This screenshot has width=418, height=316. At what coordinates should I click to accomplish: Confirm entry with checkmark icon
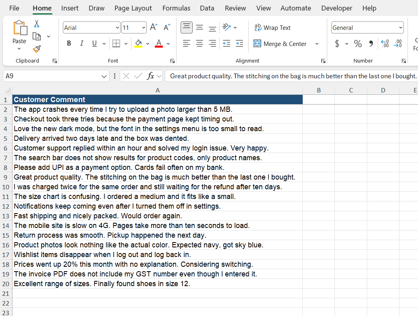(138, 76)
